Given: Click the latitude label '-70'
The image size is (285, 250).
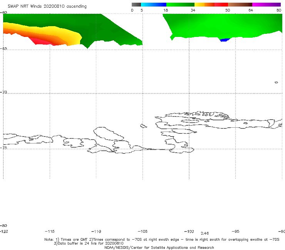Looking at the screenshot, I should coord(3,92).
